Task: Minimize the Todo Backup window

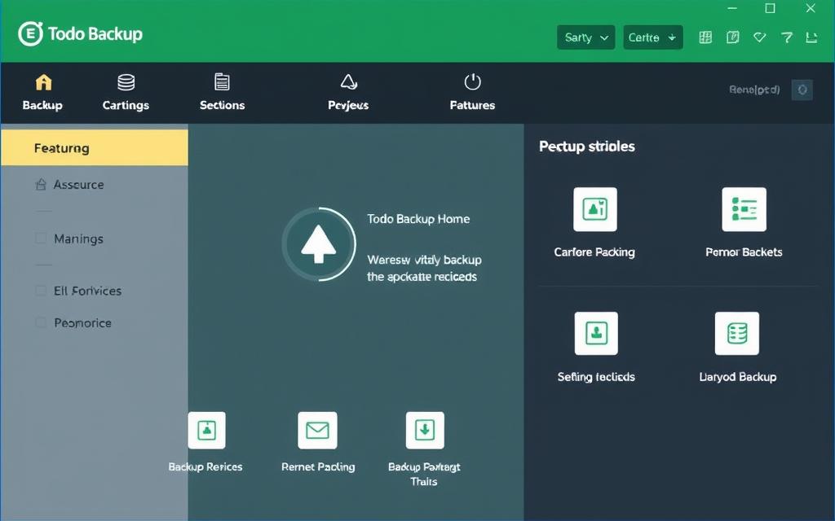Action: tap(733, 8)
